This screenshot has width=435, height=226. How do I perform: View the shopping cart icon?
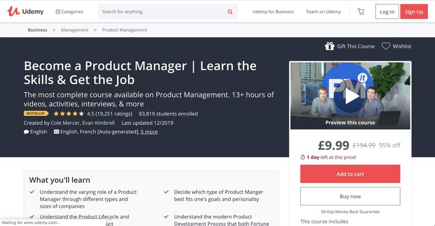(361, 11)
